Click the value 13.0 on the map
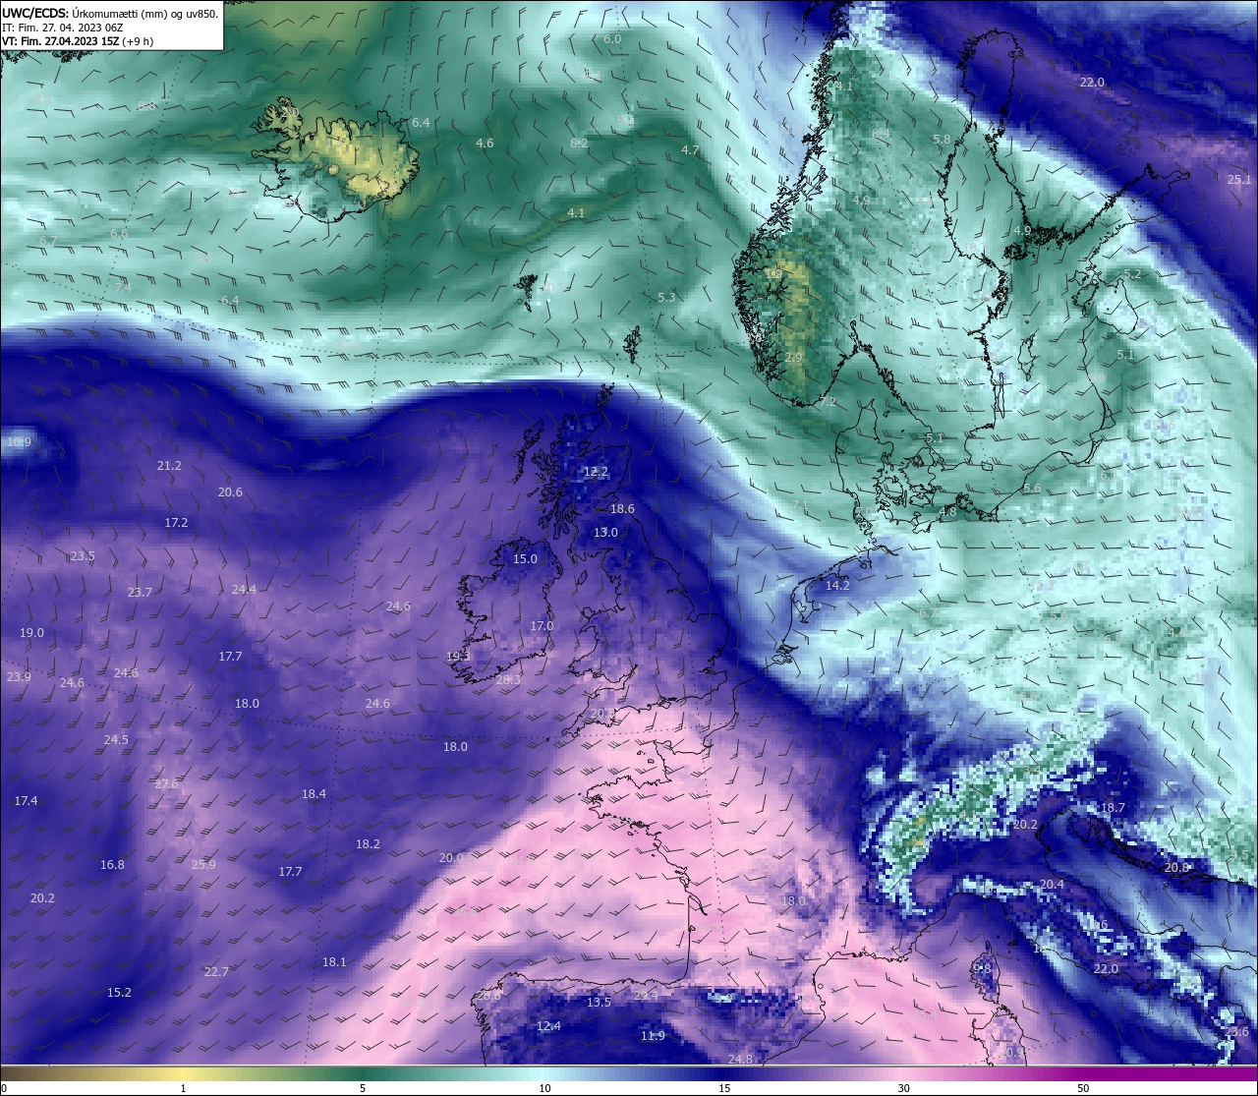The width and height of the screenshot is (1258, 1096). tap(605, 533)
